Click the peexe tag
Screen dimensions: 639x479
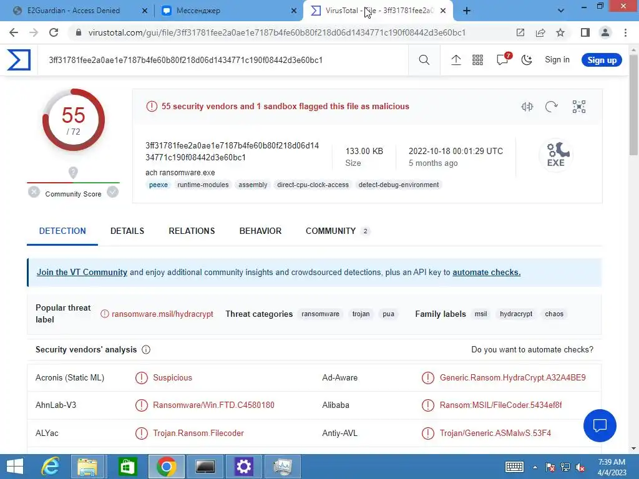[159, 185]
